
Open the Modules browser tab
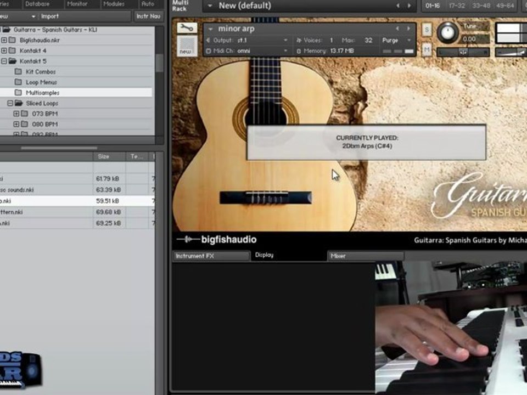click(114, 4)
